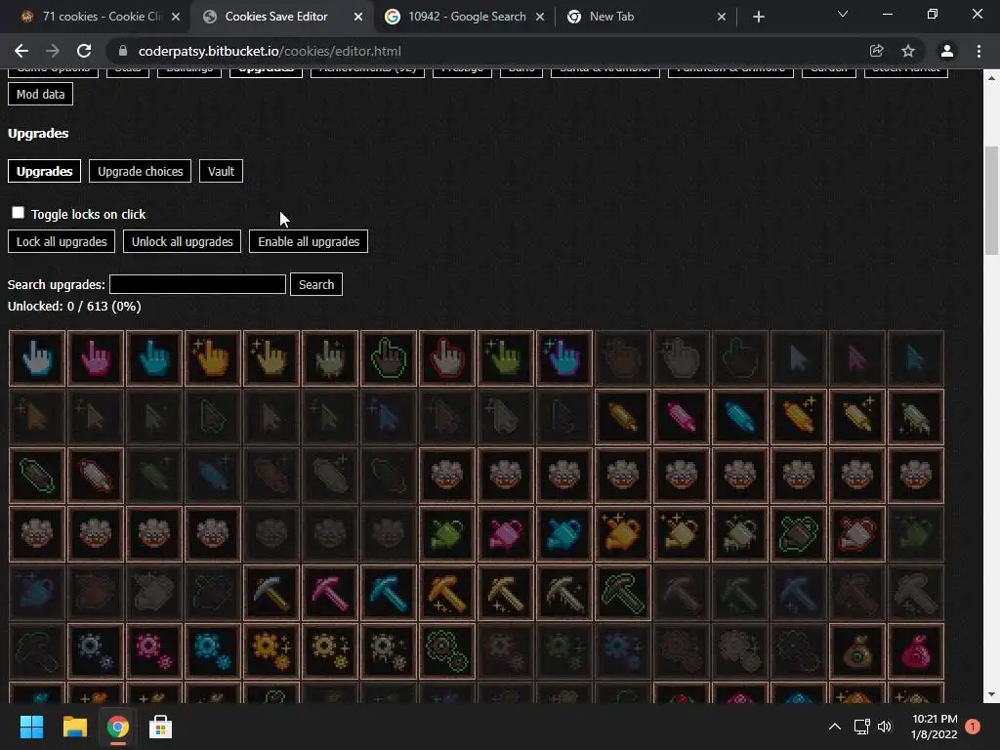The height and width of the screenshot is (750, 1000).
Task: Open the Windows Start menu
Action: coord(31,727)
